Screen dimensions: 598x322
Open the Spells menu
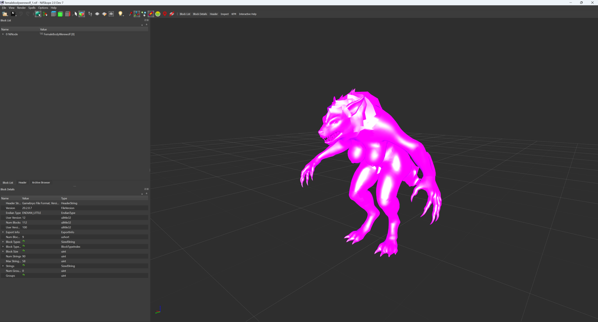[32, 8]
